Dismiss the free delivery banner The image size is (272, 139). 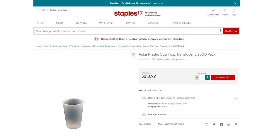tap(235, 3)
